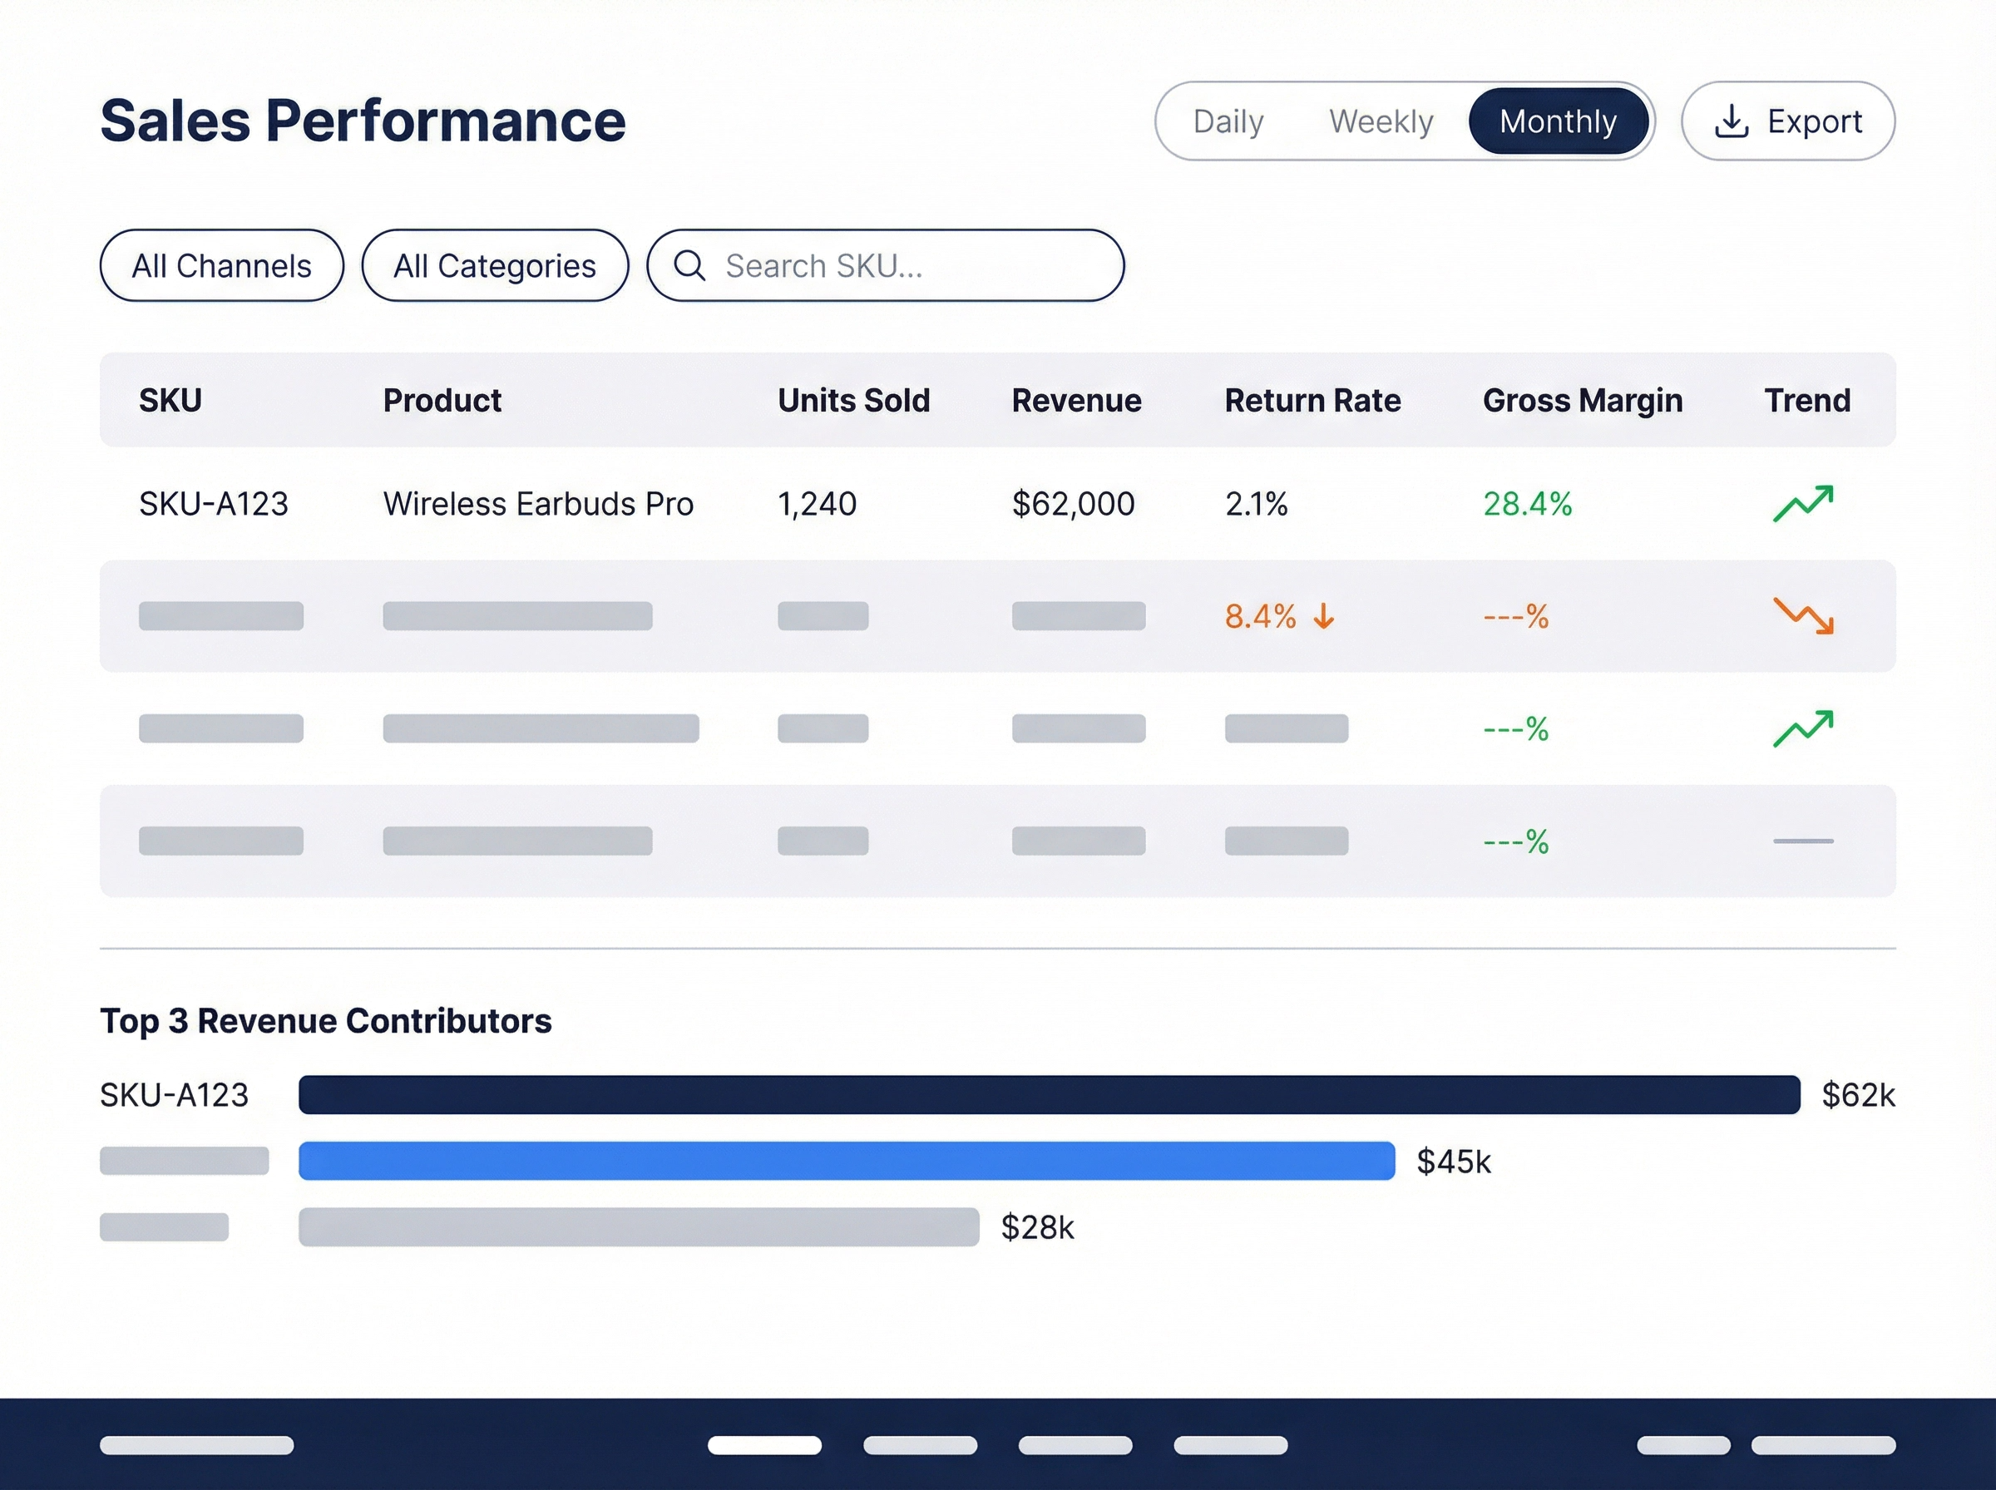1996x1490 pixels.
Task: Click the 1,240 units sold value
Action: click(818, 503)
